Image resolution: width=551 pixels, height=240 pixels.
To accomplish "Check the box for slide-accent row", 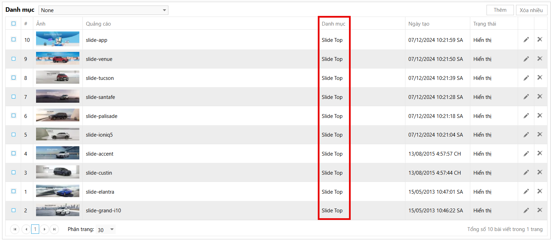I will (14, 153).
